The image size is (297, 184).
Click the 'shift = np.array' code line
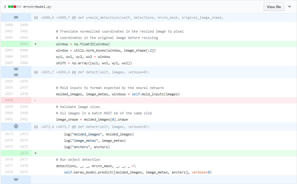94,63
